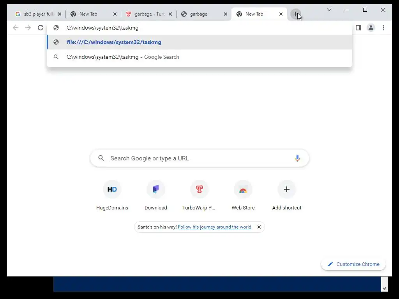
Task: Click the forward navigation arrow
Action: [28, 28]
